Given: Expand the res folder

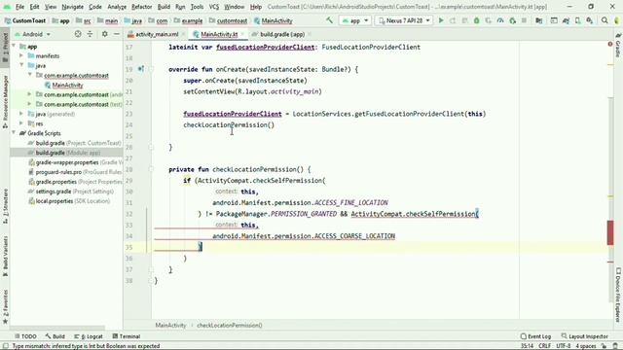Looking at the screenshot, I should coord(21,123).
